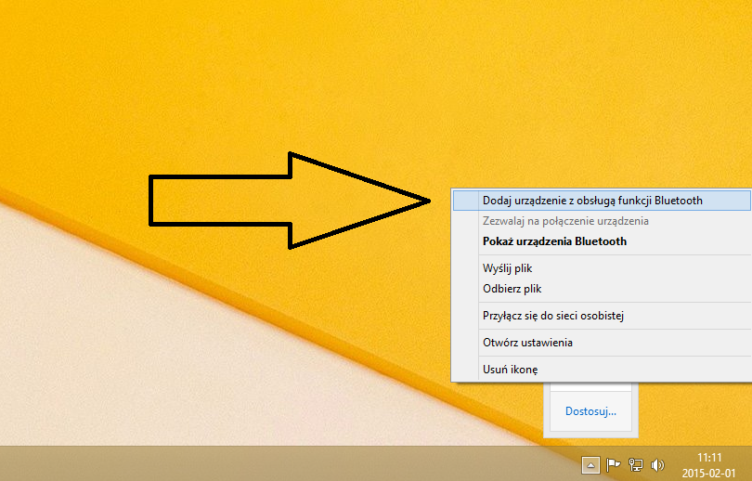The width and height of the screenshot is (752, 481).
Task: Click the Action Center flag icon
Action: [613, 465]
